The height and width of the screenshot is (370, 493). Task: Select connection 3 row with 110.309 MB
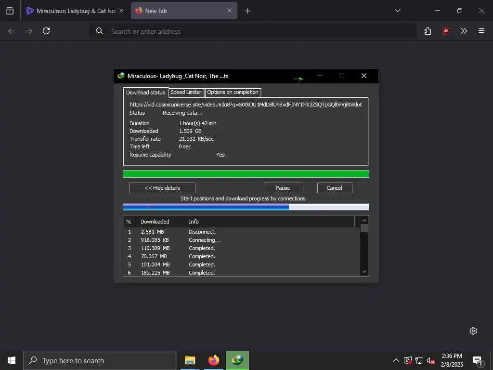coord(242,248)
